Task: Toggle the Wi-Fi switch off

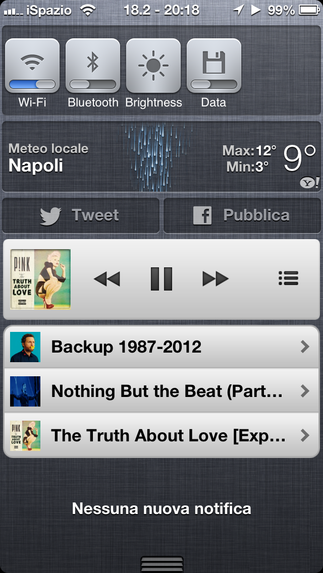Action: tap(32, 84)
